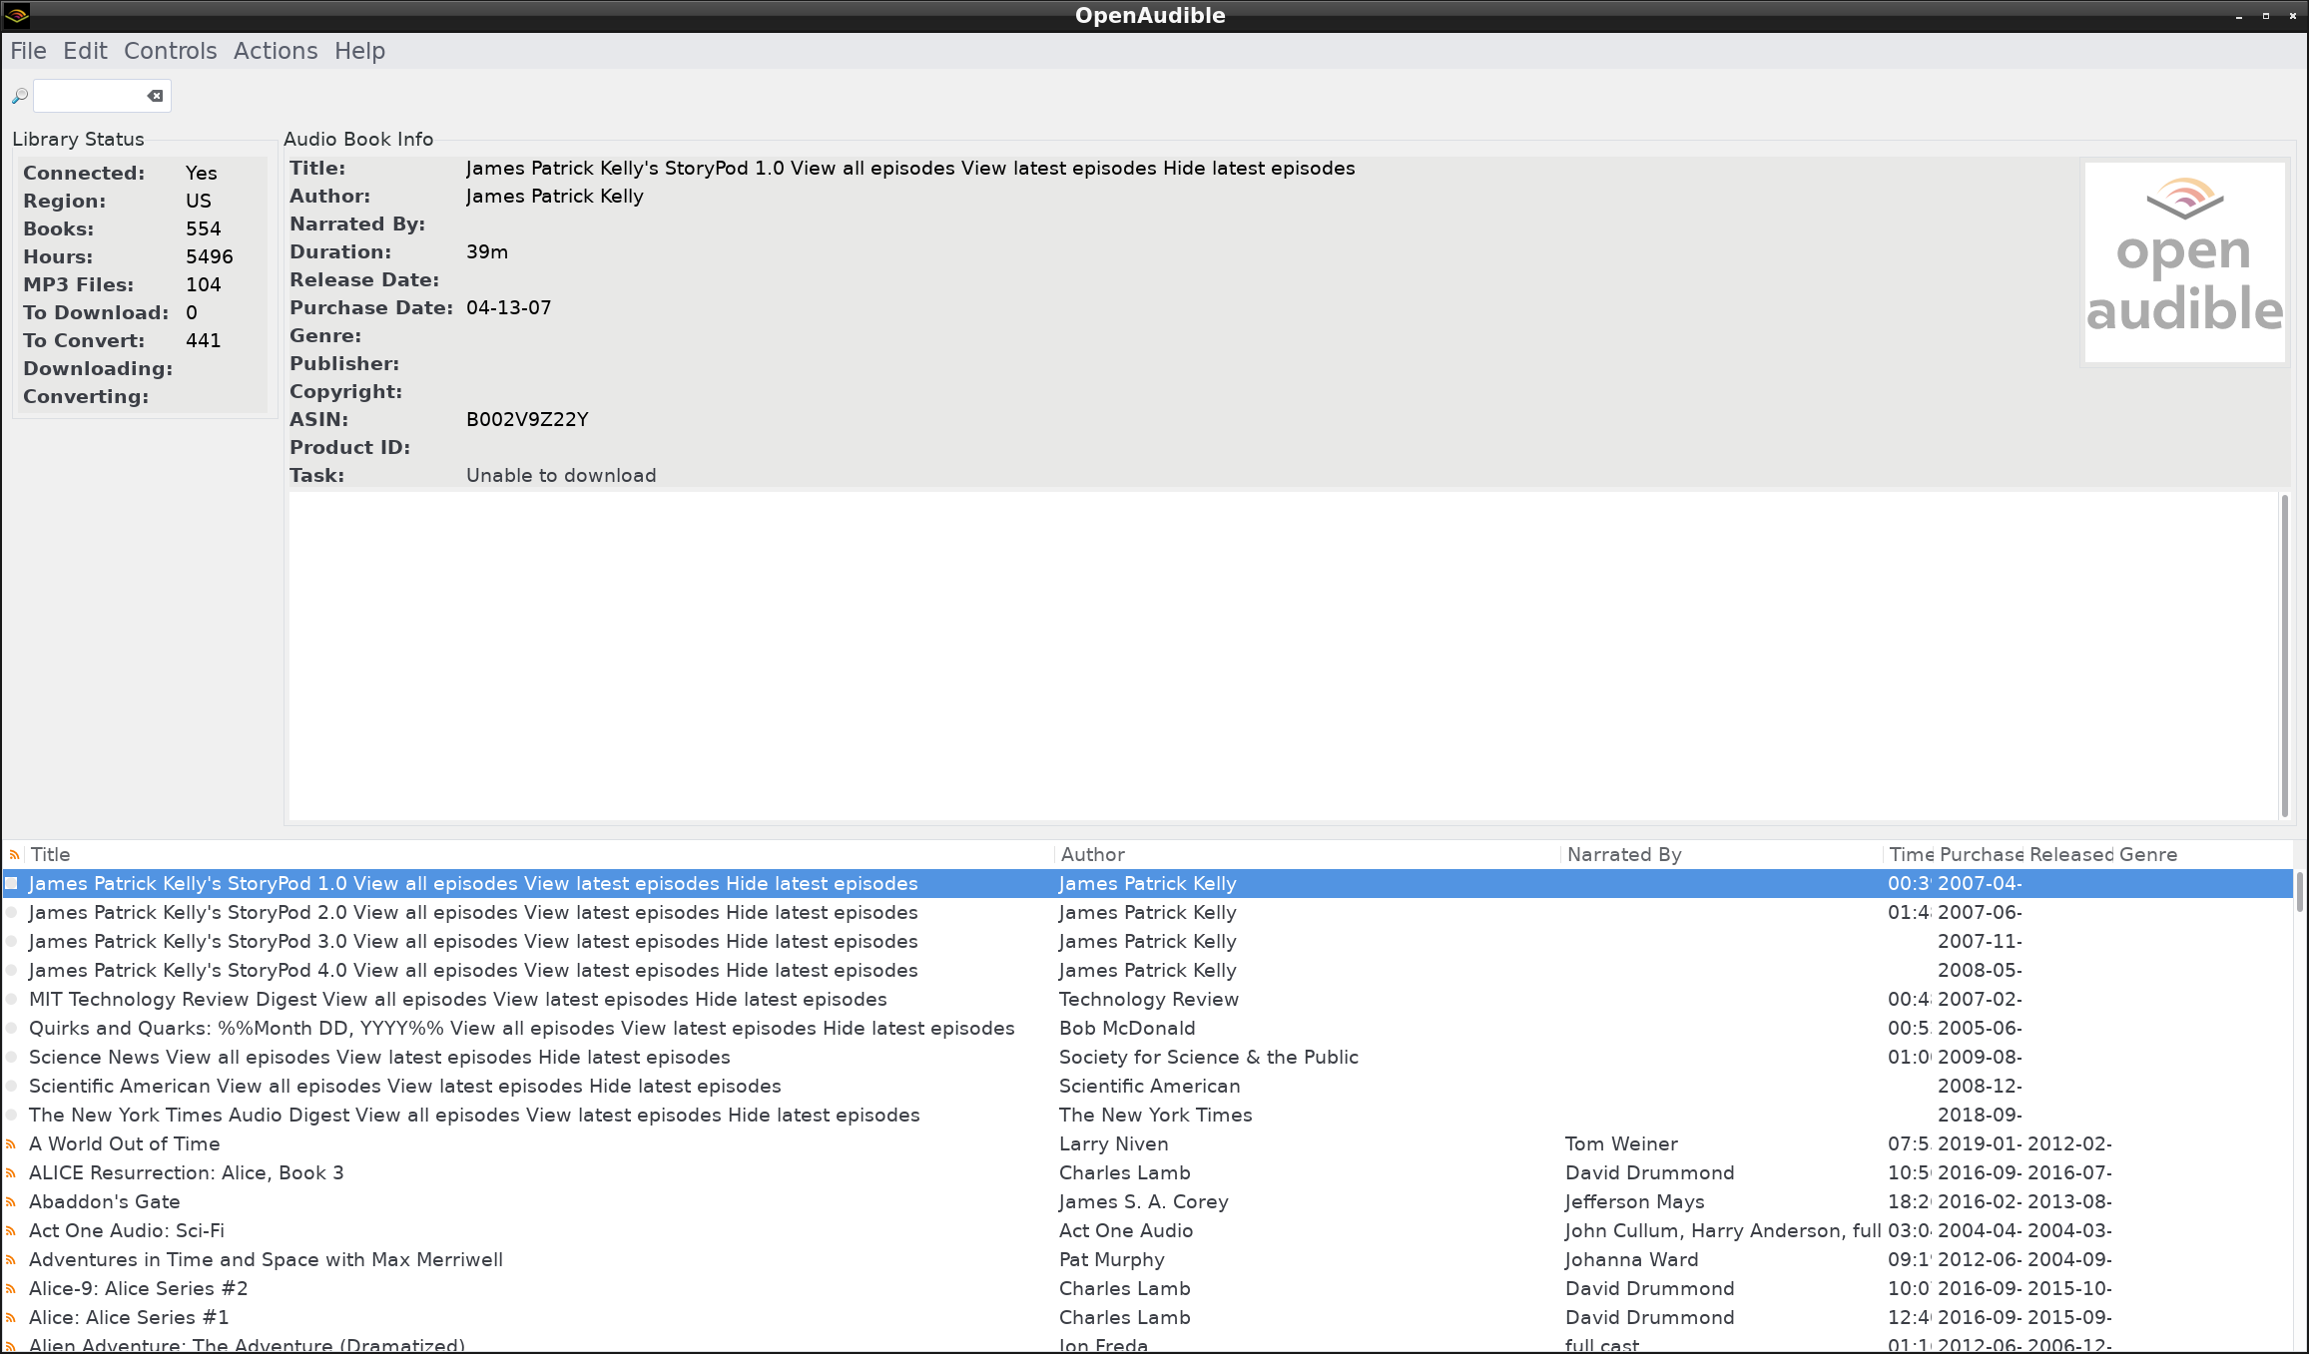Image resolution: width=2309 pixels, height=1354 pixels.
Task: Clear the search box with the x icon
Action: pyautogui.click(x=155, y=96)
